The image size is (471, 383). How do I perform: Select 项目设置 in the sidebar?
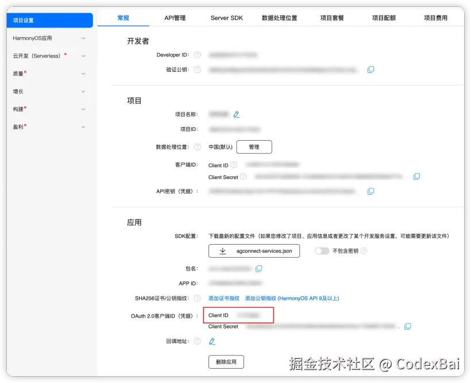pyautogui.click(x=49, y=20)
